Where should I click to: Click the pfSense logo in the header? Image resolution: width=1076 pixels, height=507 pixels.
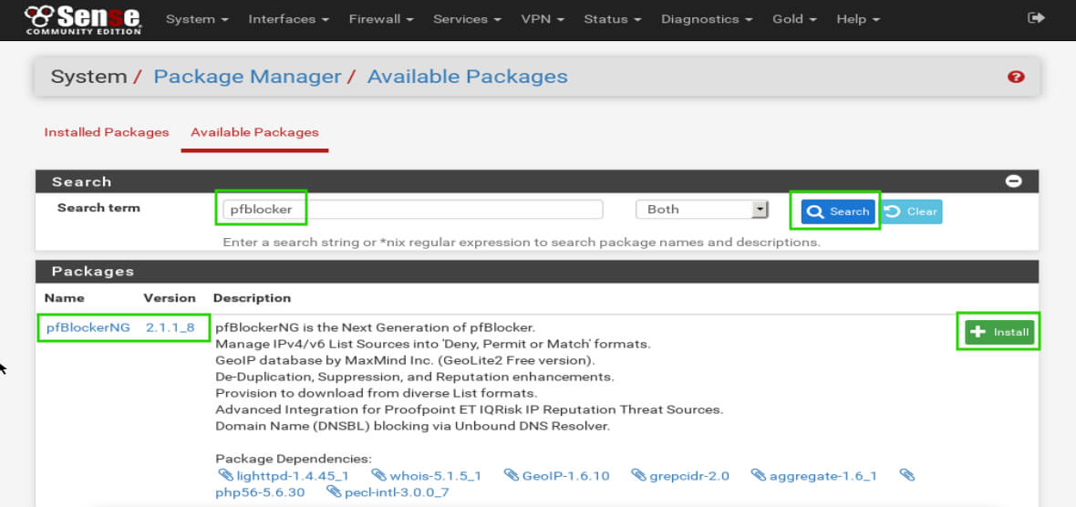[x=82, y=19]
